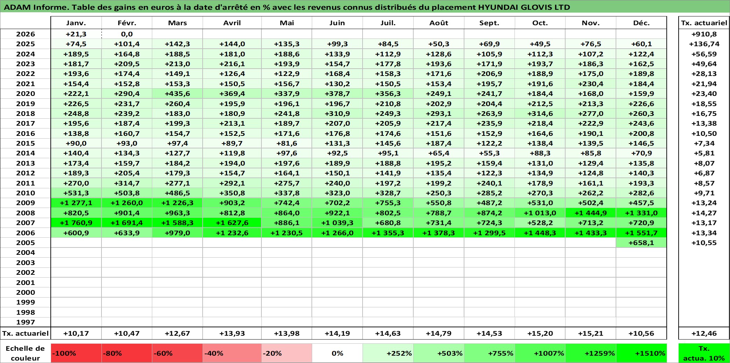Click the 'Déc.' column header
This screenshot has height=363, width=730.
click(641, 23)
